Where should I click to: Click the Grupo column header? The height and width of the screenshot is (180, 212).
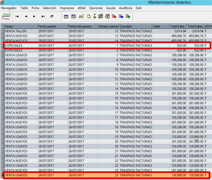(21, 26)
